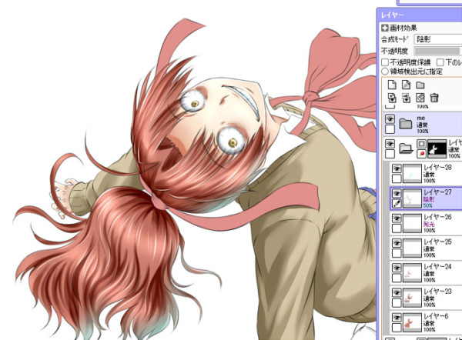Collapse the open folder with mask
Image resolution: width=462 pixels, height=340 pixels.
[x=406, y=148]
